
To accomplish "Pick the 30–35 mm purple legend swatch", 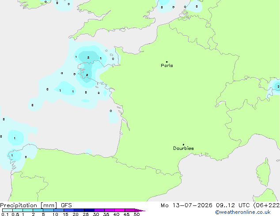I will 99,210.
